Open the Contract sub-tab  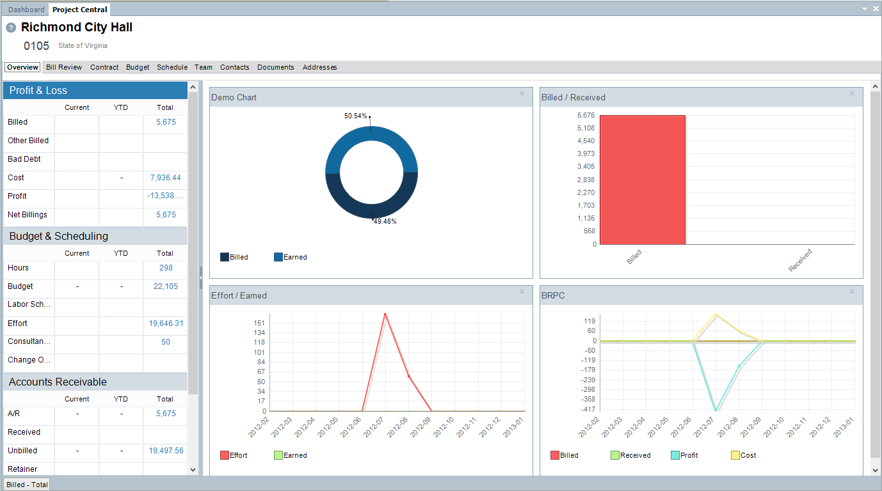104,67
